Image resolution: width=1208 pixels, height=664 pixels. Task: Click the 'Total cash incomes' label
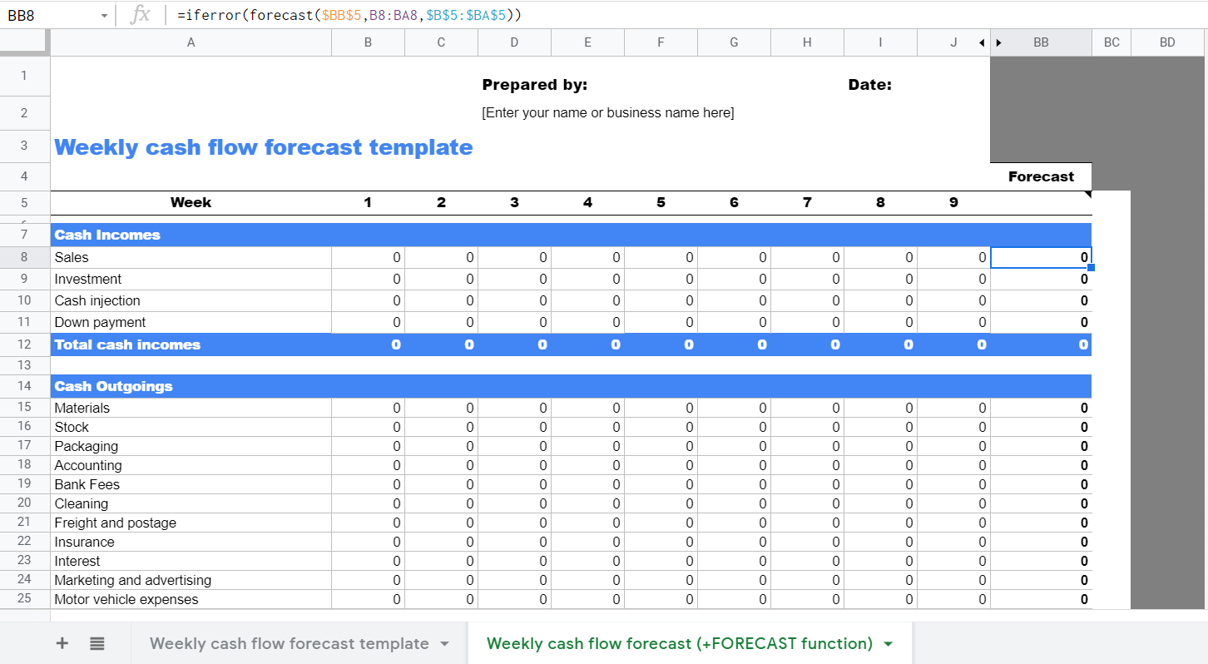127,344
